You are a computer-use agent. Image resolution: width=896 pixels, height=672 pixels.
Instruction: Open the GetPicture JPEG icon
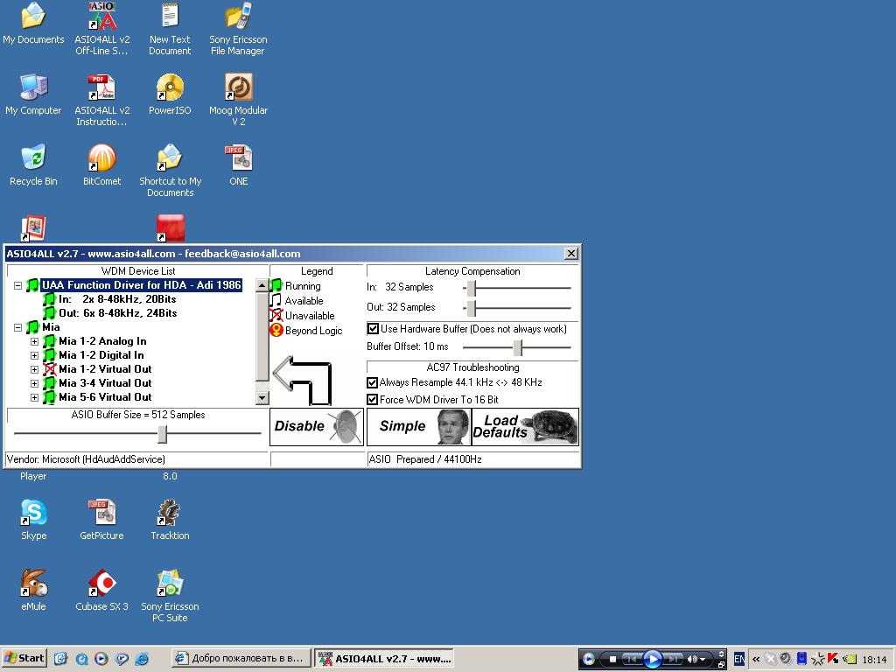coord(101,520)
